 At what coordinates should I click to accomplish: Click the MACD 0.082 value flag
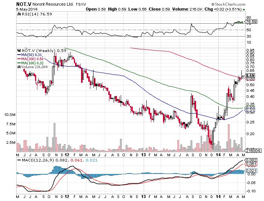pos(249,160)
